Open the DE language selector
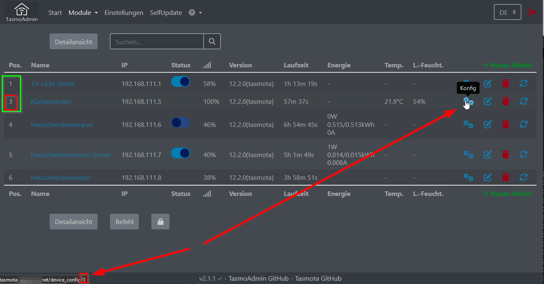The height and width of the screenshot is (284, 544). pyautogui.click(x=507, y=12)
